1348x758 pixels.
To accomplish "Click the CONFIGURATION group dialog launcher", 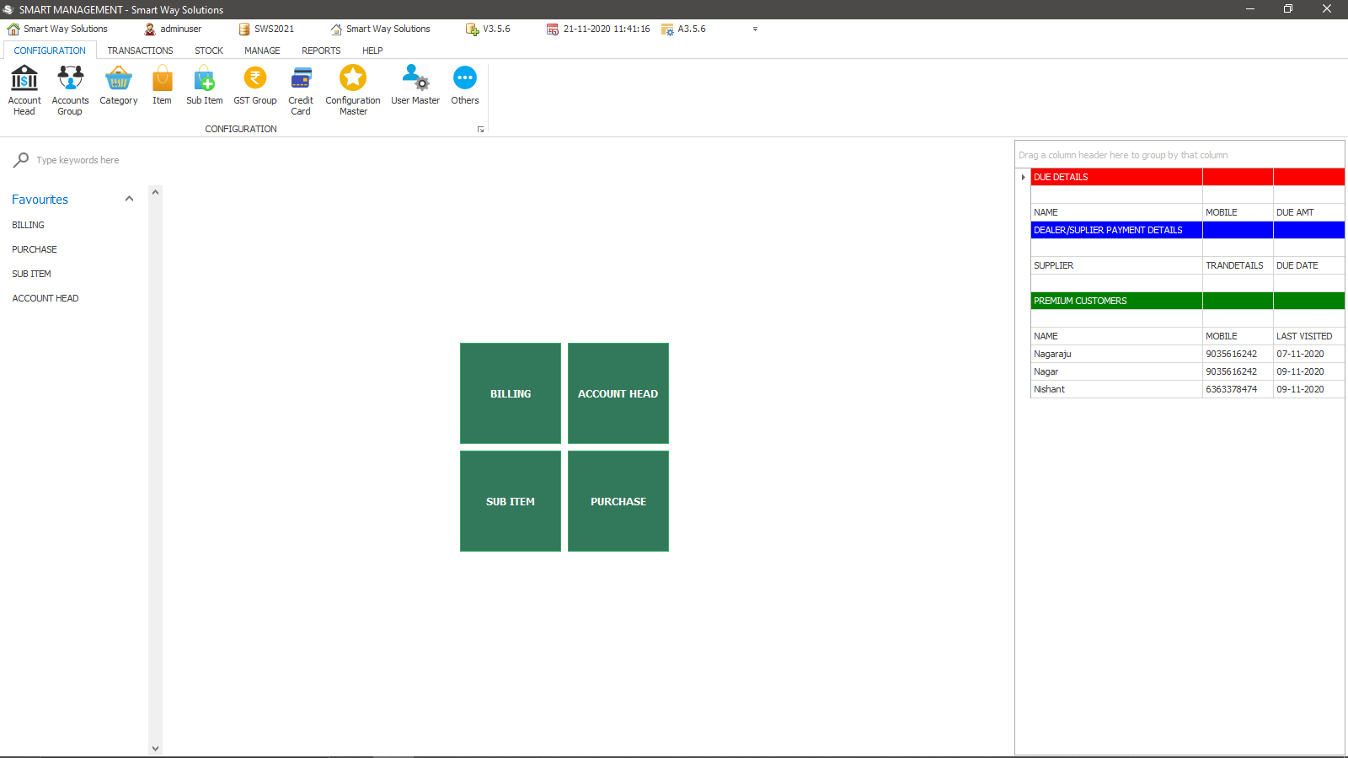I will (481, 130).
